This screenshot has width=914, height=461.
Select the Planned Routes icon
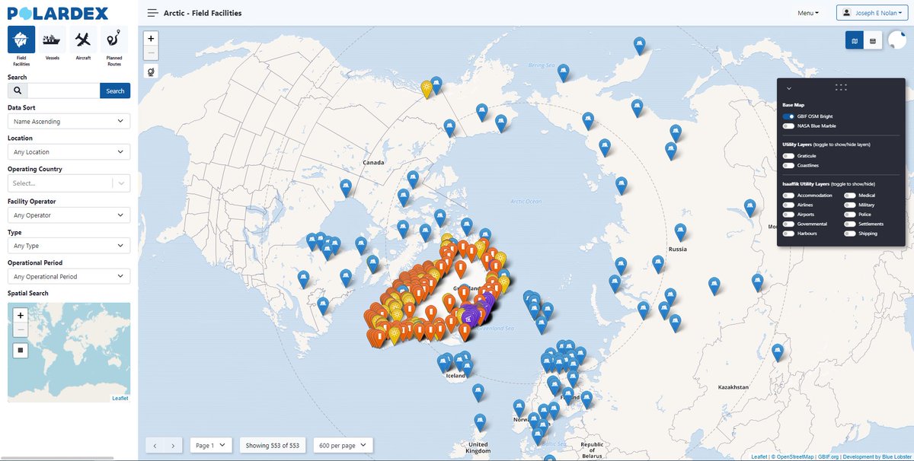[113, 40]
